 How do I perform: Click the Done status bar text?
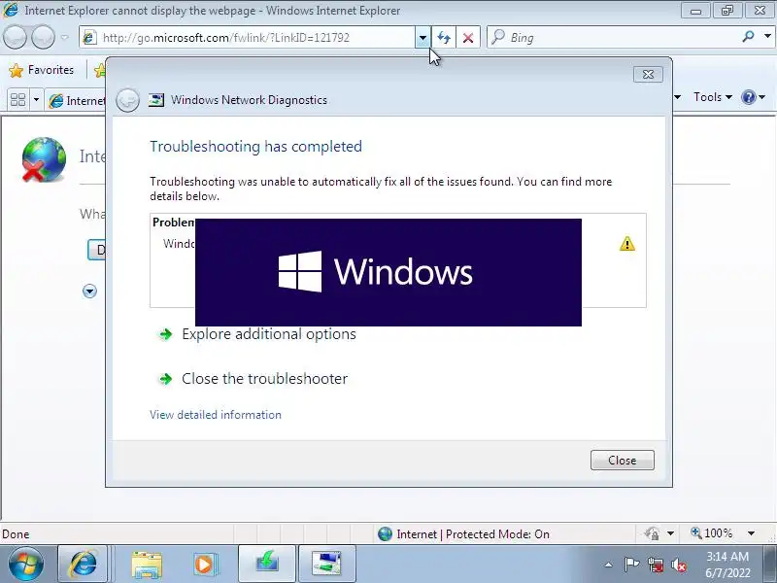[16, 533]
